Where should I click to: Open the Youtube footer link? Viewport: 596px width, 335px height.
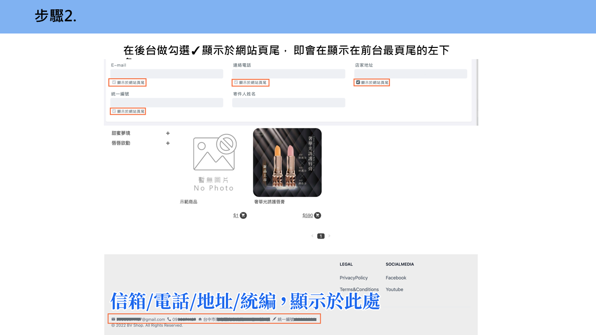pos(394,289)
